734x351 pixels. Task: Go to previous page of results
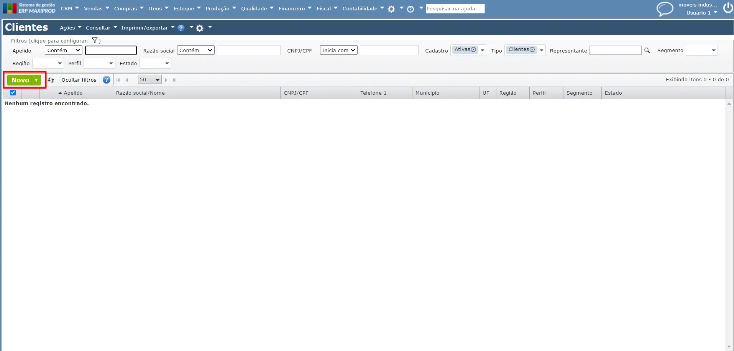coord(127,80)
